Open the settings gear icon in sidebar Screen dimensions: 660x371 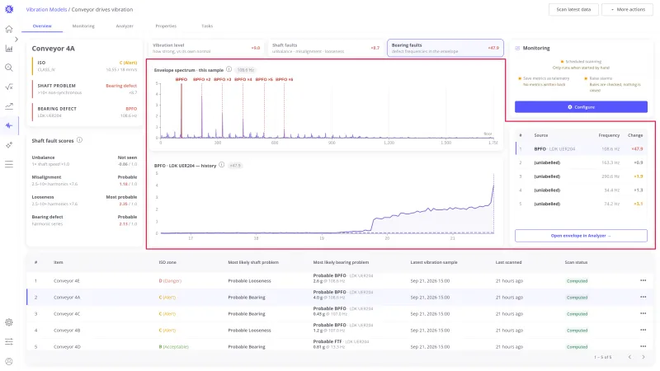pos(9,322)
